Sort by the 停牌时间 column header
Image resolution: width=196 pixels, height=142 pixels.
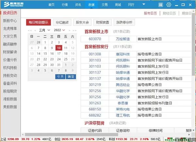point(155,130)
